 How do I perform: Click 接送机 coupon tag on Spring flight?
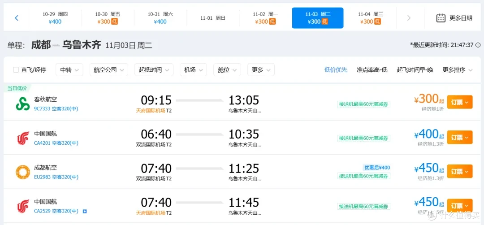[x=363, y=104]
